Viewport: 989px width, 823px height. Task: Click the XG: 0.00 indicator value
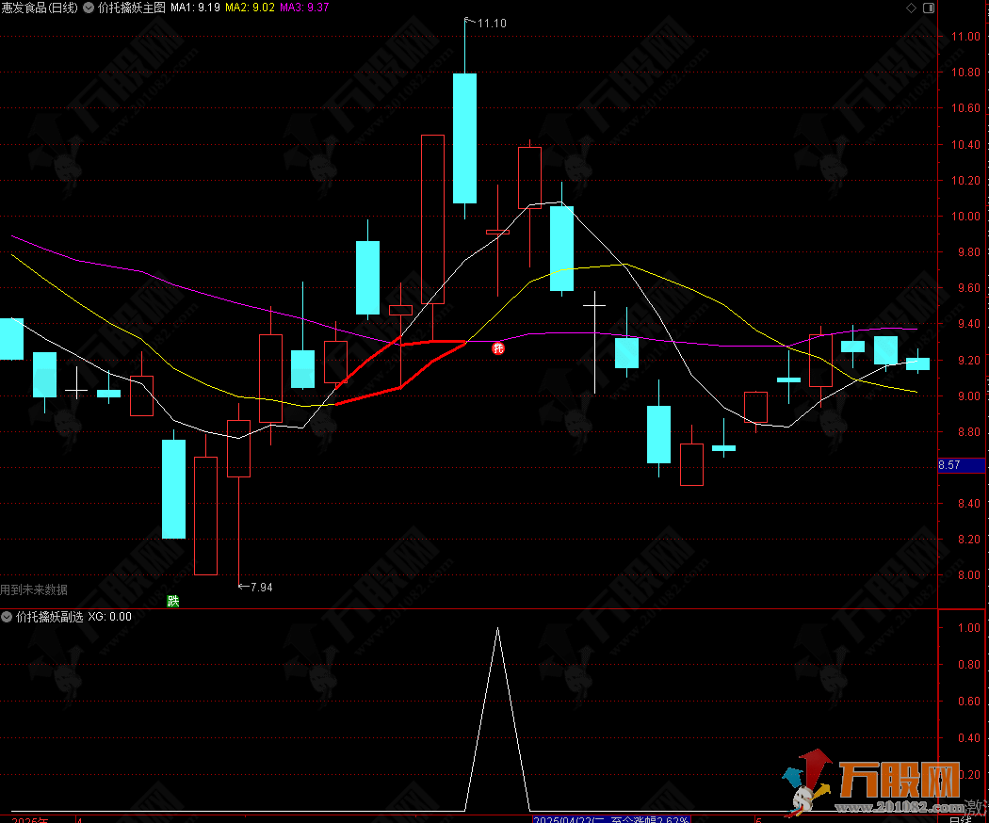(110, 617)
